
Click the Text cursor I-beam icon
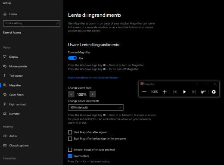(5, 76)
